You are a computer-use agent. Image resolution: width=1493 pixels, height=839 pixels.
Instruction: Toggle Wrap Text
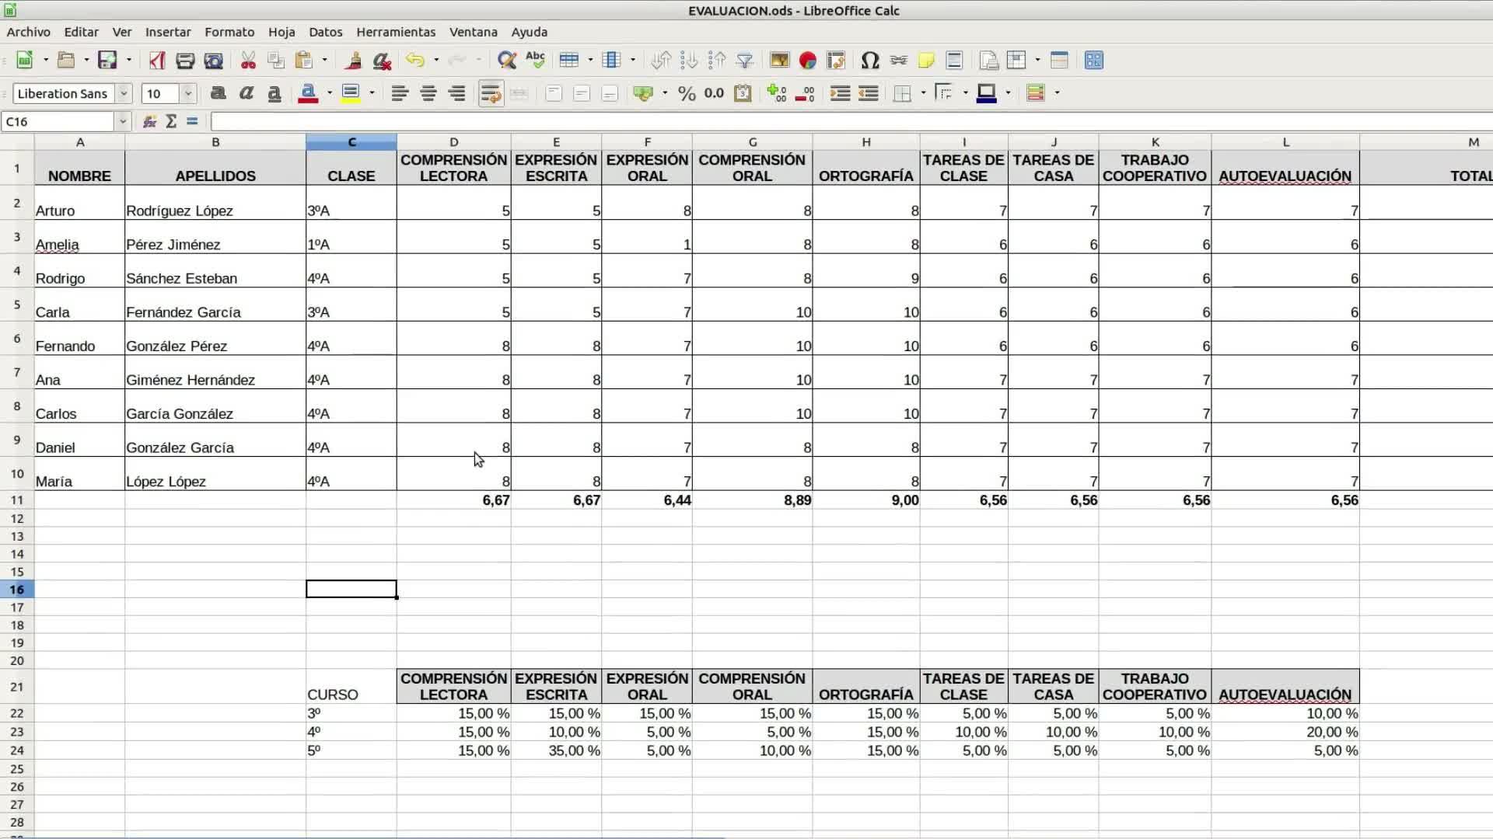(x=491, y=94)
